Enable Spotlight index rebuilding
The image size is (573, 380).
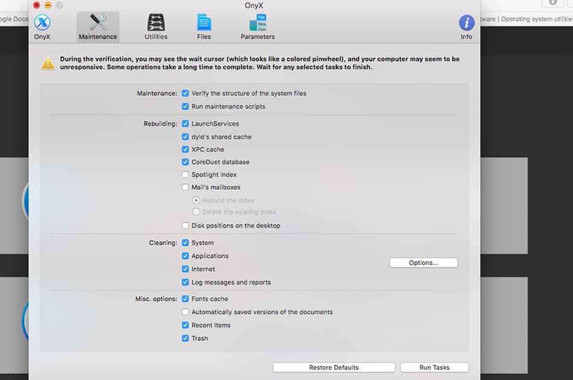click(x=185, y=174)
